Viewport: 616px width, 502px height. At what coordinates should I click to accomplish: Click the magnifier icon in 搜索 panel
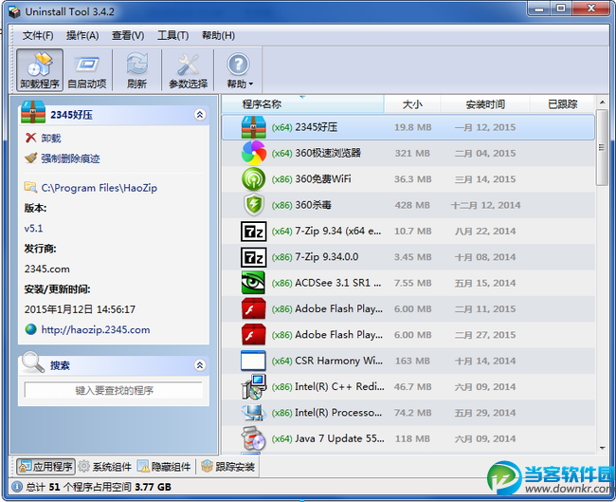[33, 362]
